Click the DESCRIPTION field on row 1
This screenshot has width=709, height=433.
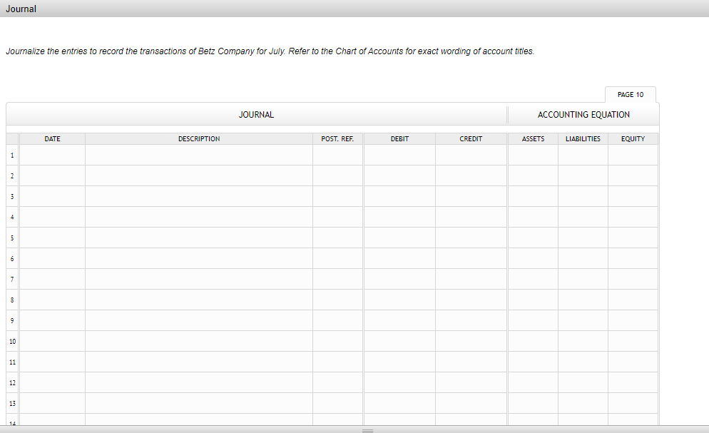[x=198, y=155]
